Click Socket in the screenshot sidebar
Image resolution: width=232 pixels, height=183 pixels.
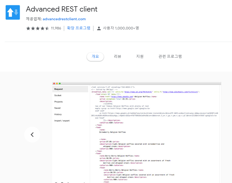[x=58, y=95]
